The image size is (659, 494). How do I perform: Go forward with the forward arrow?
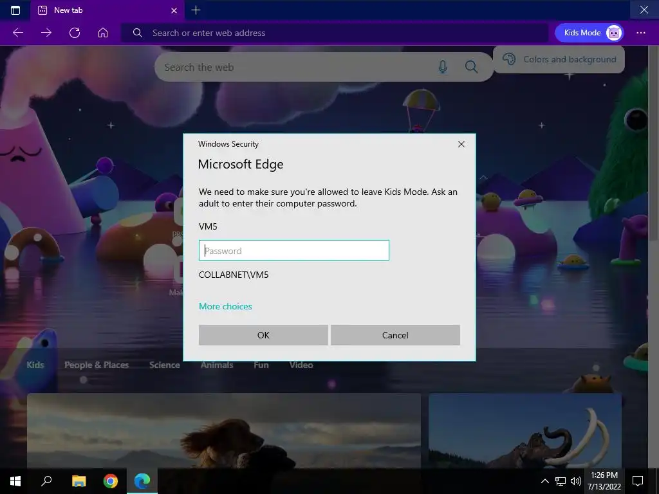point(46,33)
